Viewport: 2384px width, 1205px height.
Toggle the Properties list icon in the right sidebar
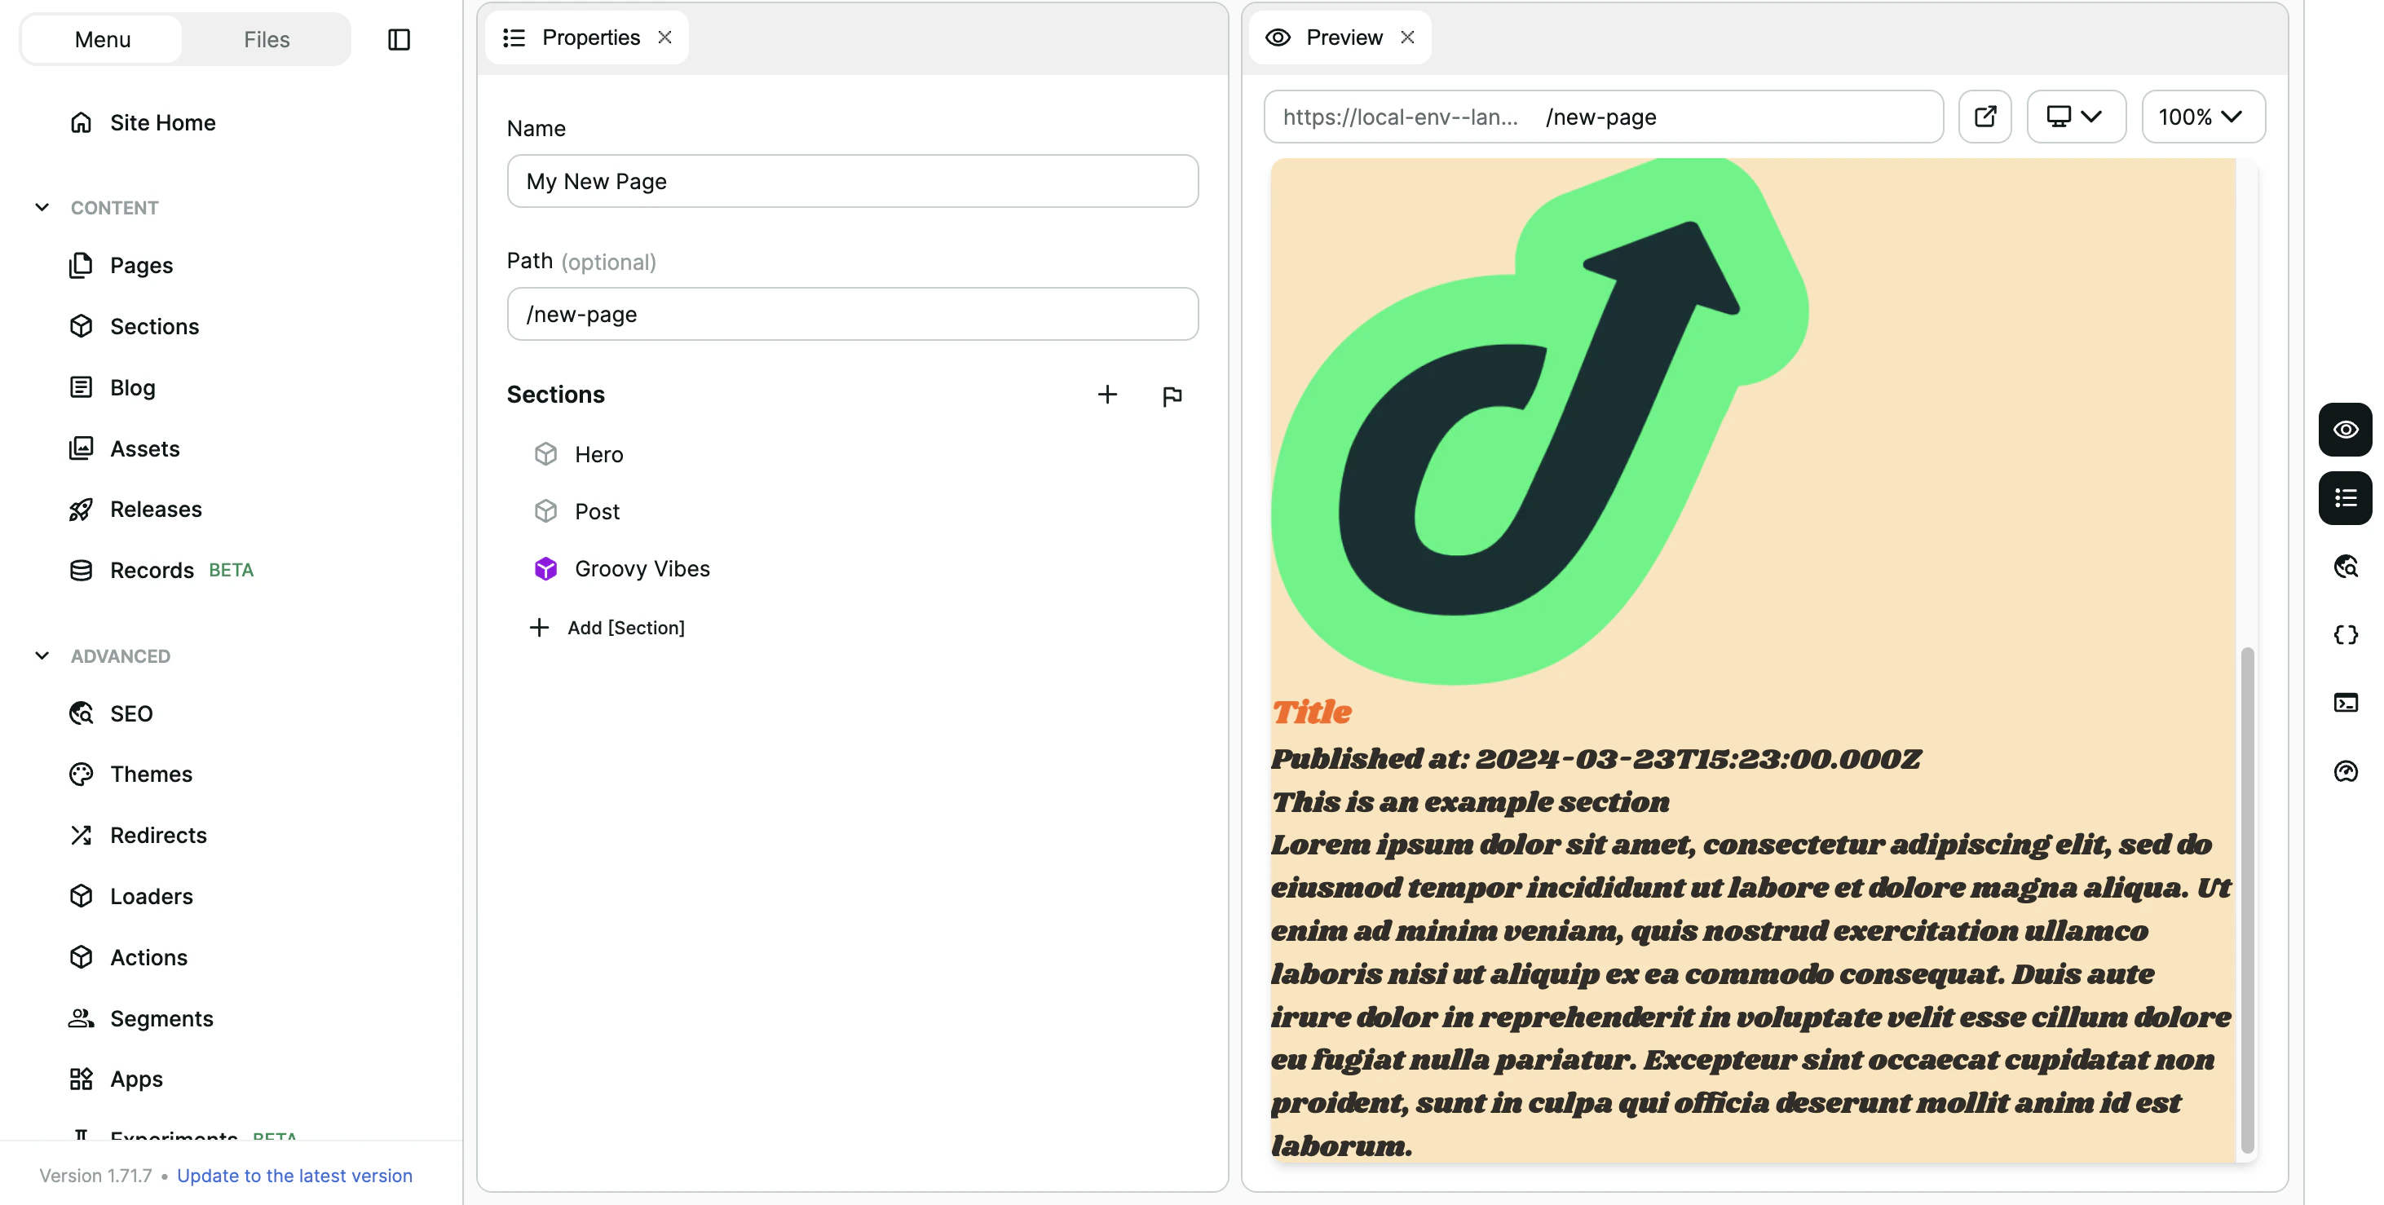(x=2345, y=498)
